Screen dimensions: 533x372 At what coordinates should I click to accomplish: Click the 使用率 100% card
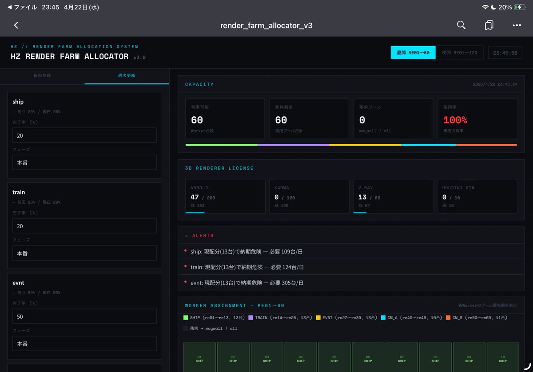click(477, 119)
